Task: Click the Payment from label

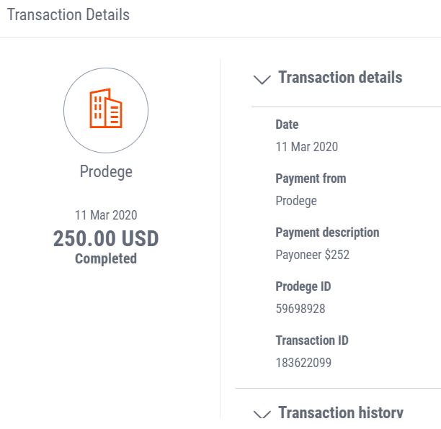Action: click(x=311, y=179)
